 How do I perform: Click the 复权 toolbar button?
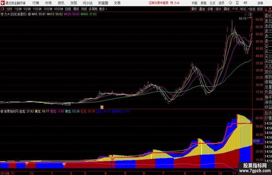pyautogui.click(x=194, y=9)
